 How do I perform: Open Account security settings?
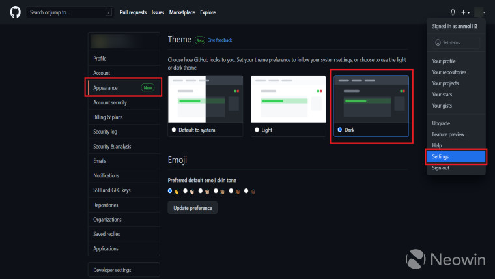click(x=124, y=102)
